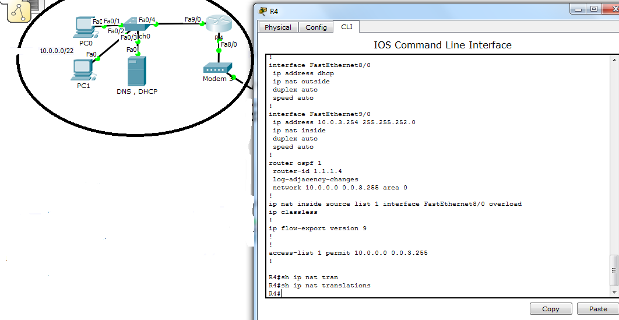The height and width of the screenshot is (320, 619).
Task: Maximize the R4 window
Action: (x=594, y=9)
